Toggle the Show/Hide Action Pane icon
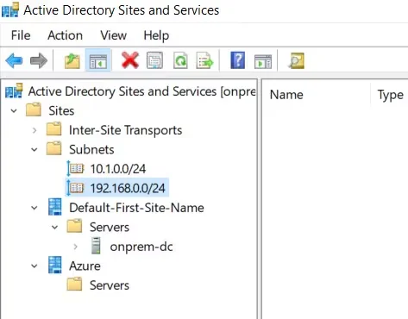Image resolution: width=408 pixels, height=319 pixels. click(263, 61)
